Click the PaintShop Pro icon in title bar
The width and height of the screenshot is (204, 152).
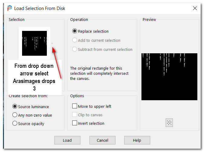(x=9, y=8)
